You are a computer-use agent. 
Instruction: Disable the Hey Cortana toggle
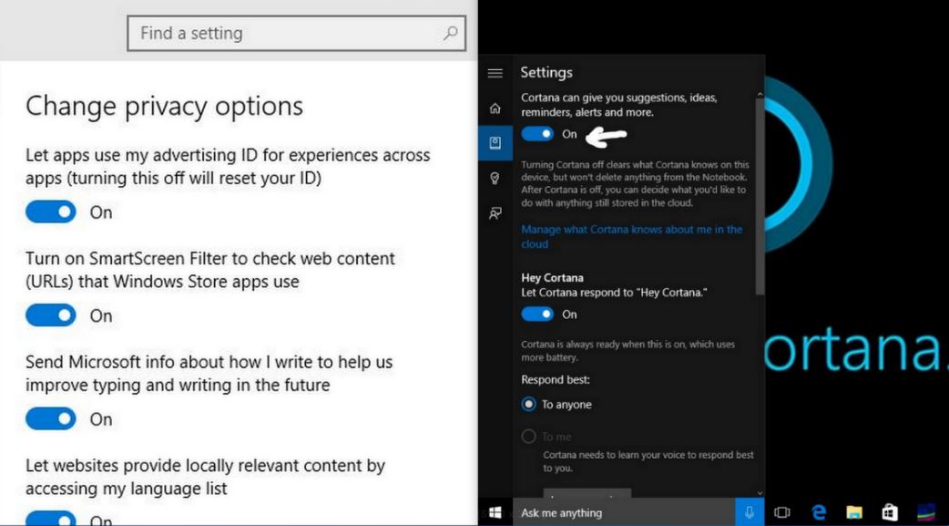(536, 314)
